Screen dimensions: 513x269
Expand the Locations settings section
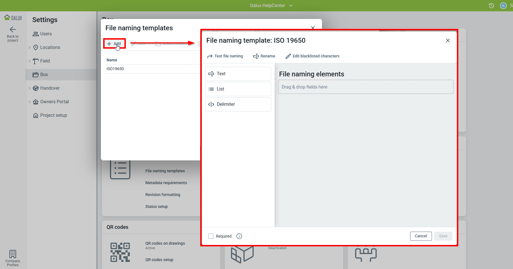click(29, 48)
